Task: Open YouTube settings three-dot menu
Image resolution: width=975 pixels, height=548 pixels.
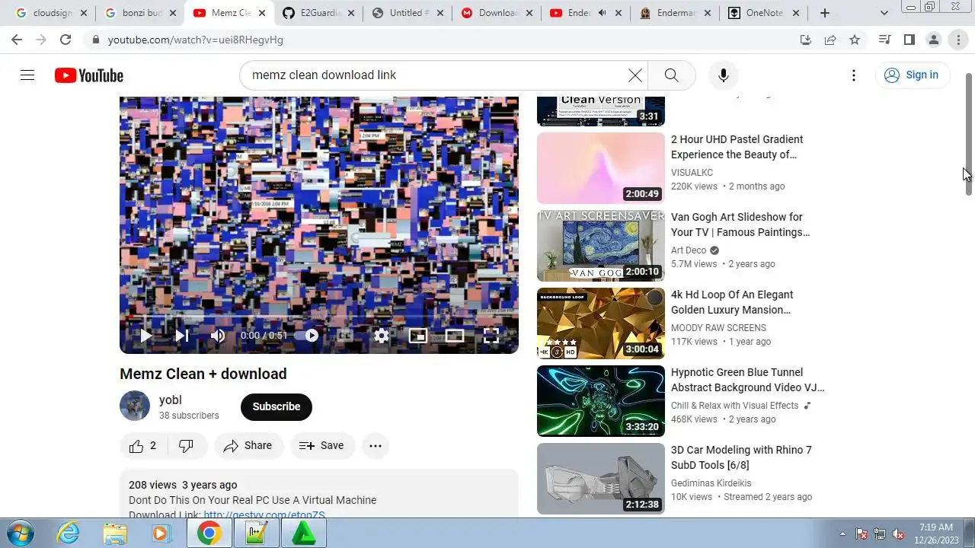Action: pos(854,75)
